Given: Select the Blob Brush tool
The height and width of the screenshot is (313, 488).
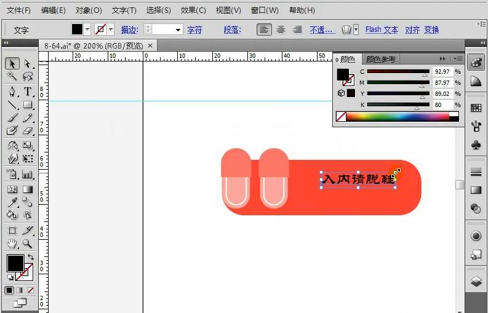Looking at the screenshot, I should [x=12, y=130].
